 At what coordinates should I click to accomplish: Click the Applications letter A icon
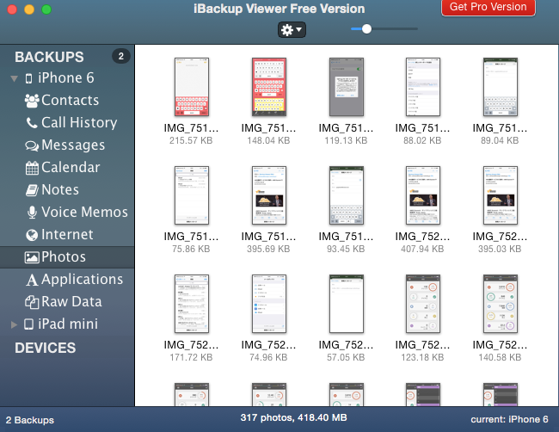(32, 280)
